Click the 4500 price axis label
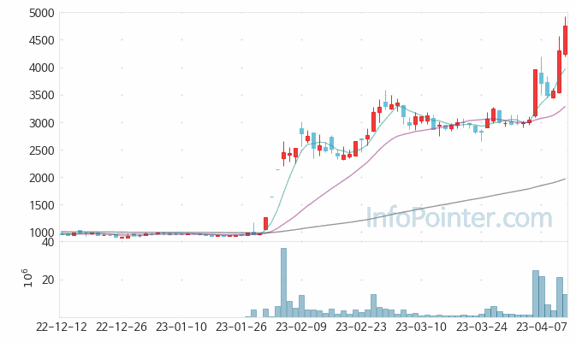Screen dimensions: 576x342 coord(42,40)
